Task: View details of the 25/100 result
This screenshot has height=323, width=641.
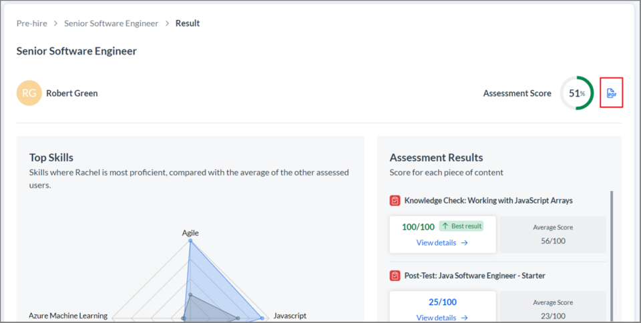Action: click(x=442, y=317)
